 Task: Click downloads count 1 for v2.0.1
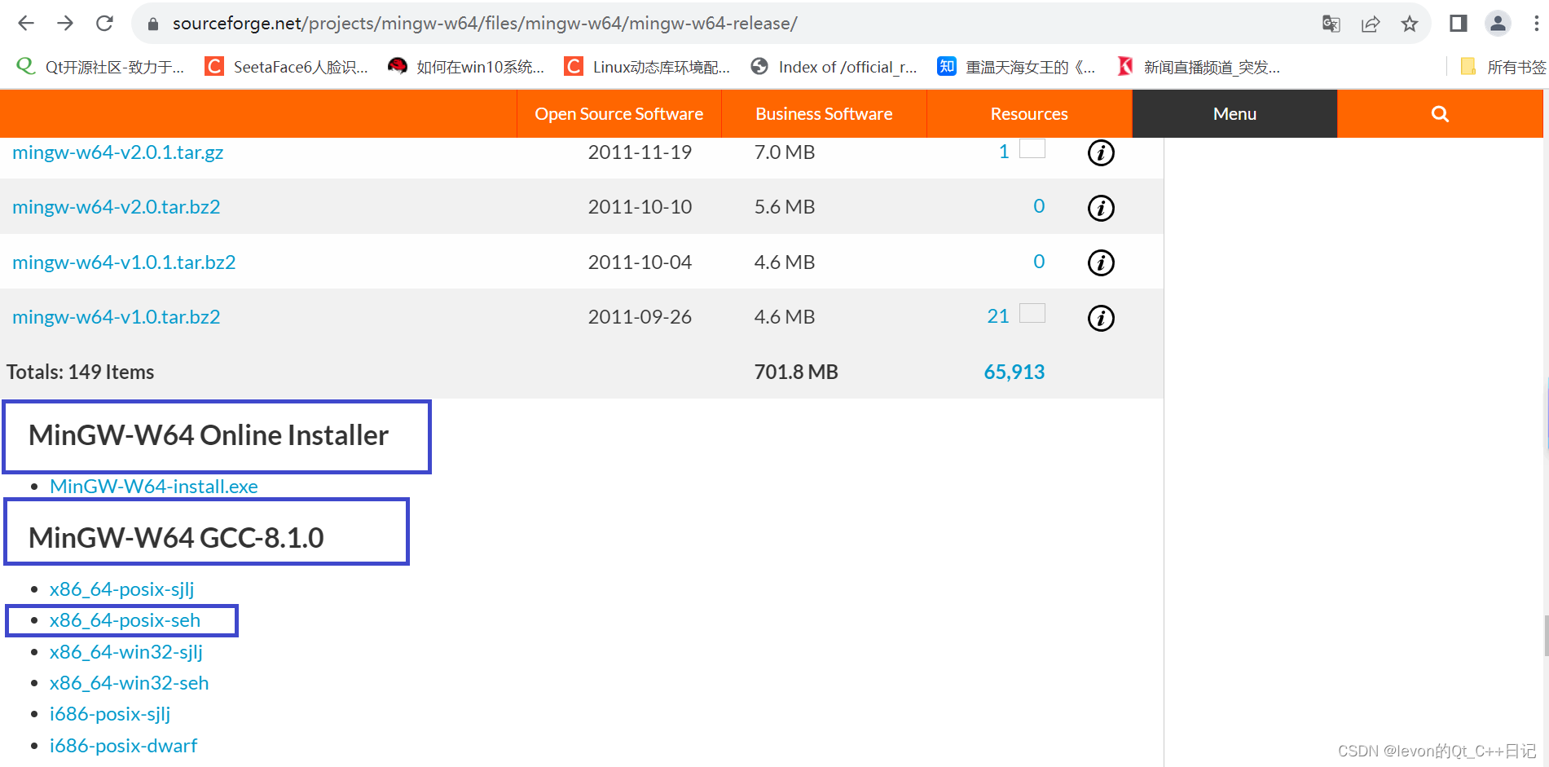(1004, 152)
